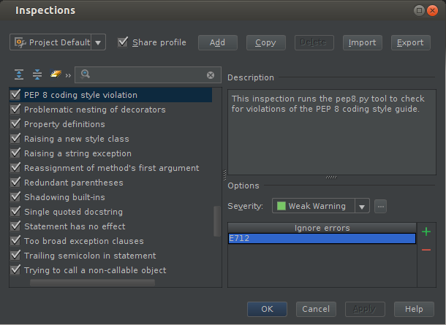Show more toolbar actions via double chevron
The width and height of the screenshot is (446, 325).
coord(68,75)
